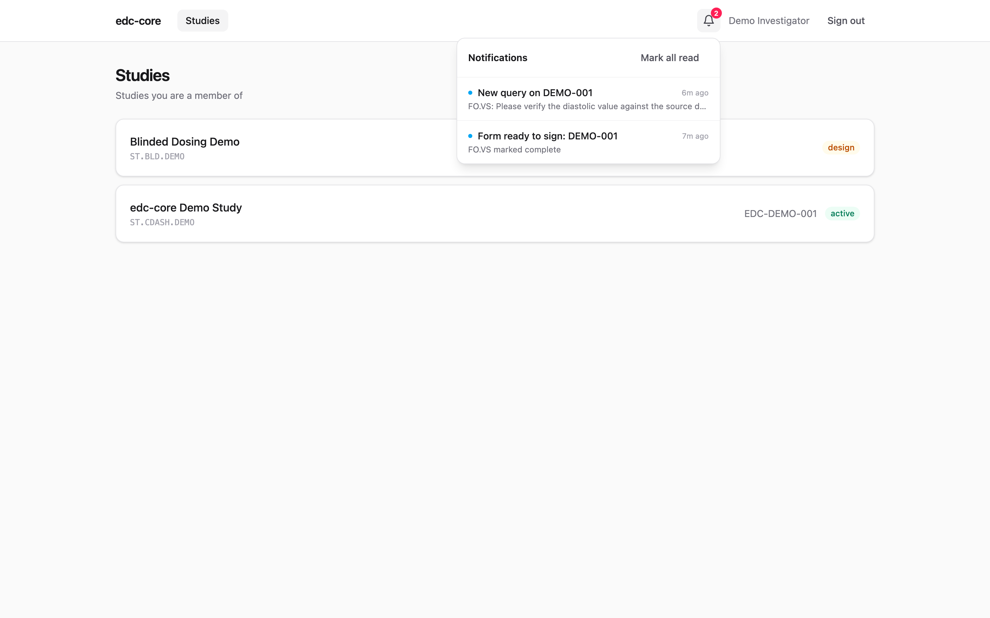Click the edc-core logo link

point(138,21)
